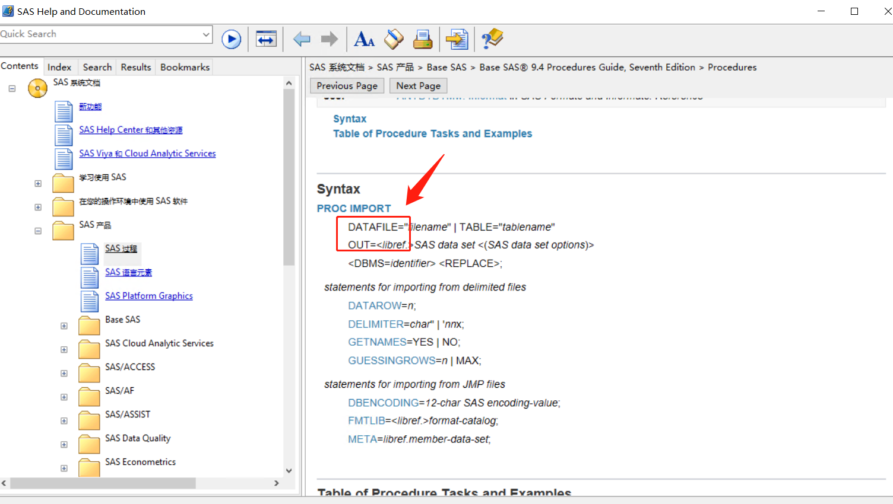Print the page using printer icon

(x=423, y=40)
